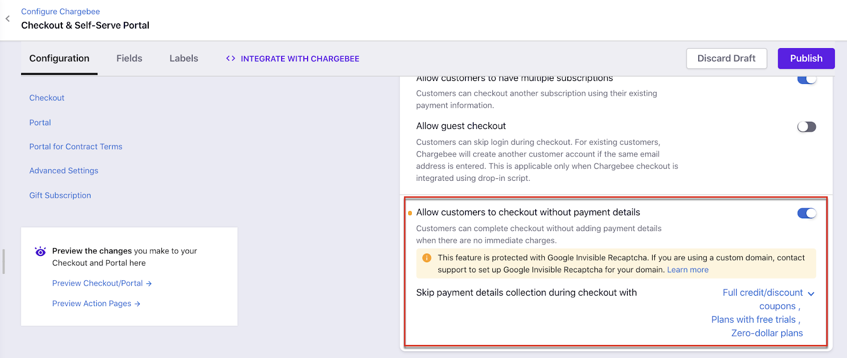Click the purple eye preview icon

pyautogui.click(x=40, y=251)
